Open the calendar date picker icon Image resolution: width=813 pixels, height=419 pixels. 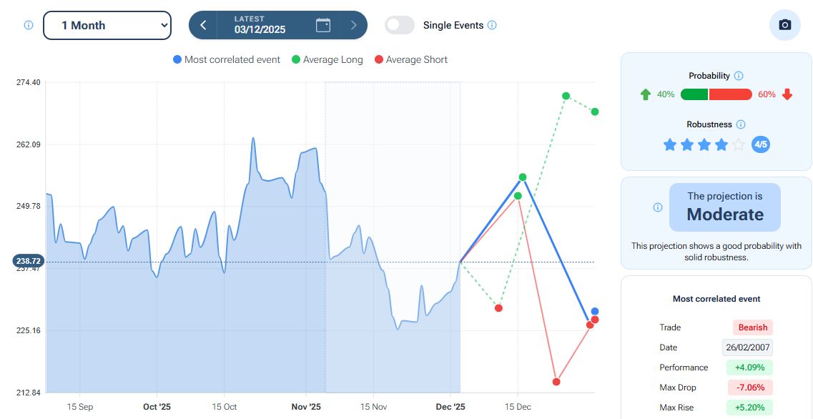click(323, 25)
